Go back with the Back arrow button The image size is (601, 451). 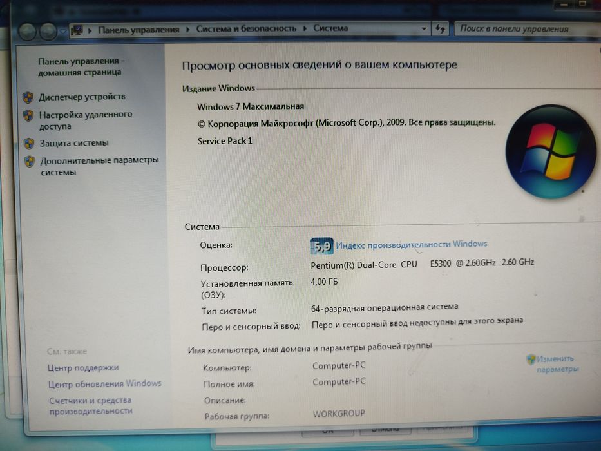point(28,32)
